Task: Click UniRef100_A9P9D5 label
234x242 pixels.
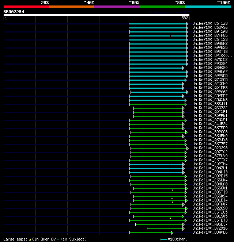Action: [x=210, y=76]
